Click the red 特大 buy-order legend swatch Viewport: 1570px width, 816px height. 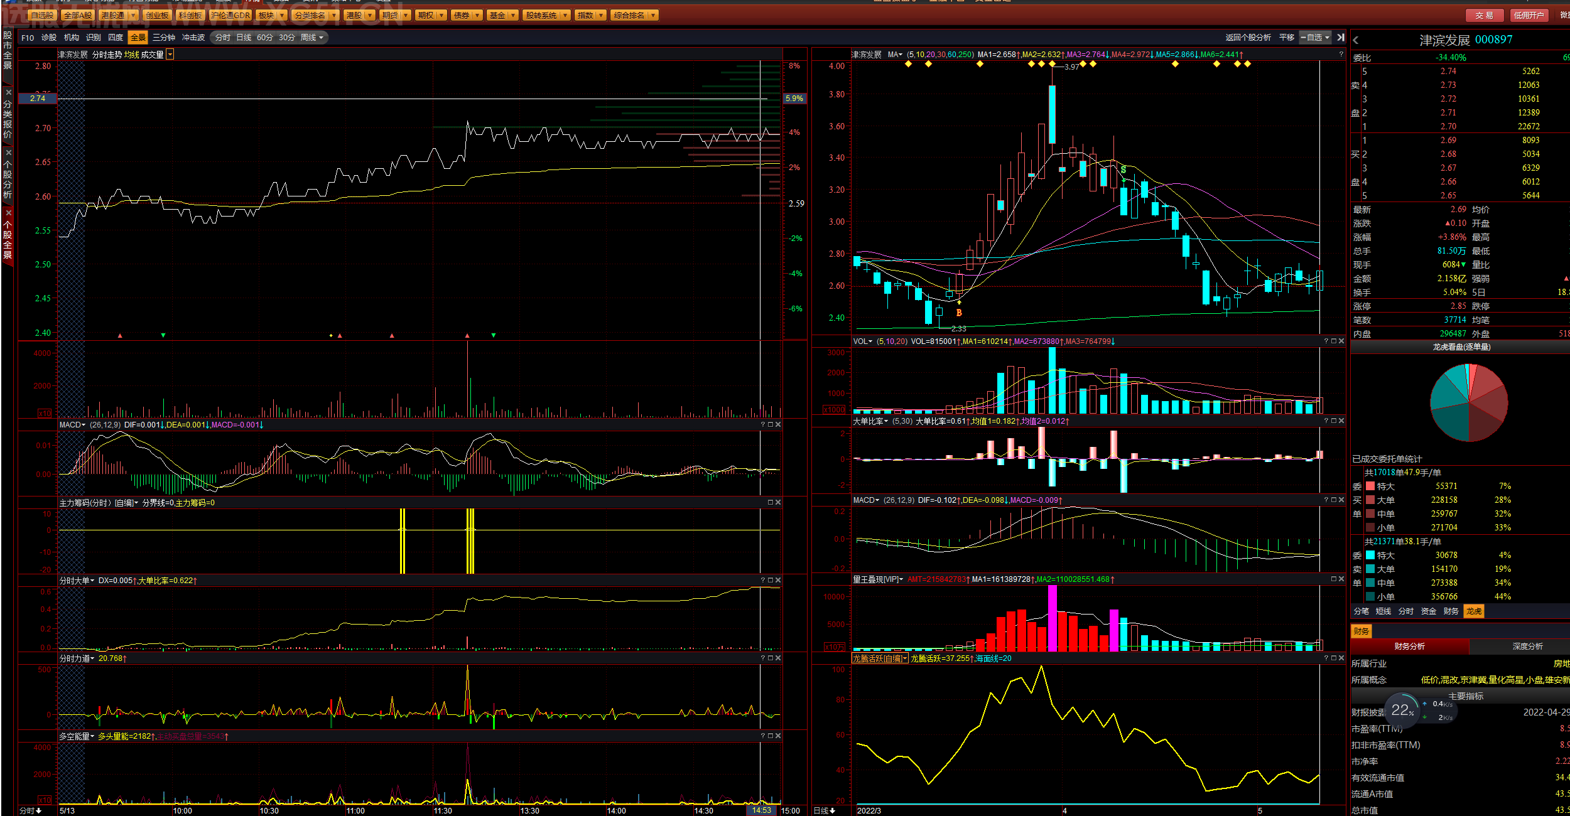pos(1370,486)
